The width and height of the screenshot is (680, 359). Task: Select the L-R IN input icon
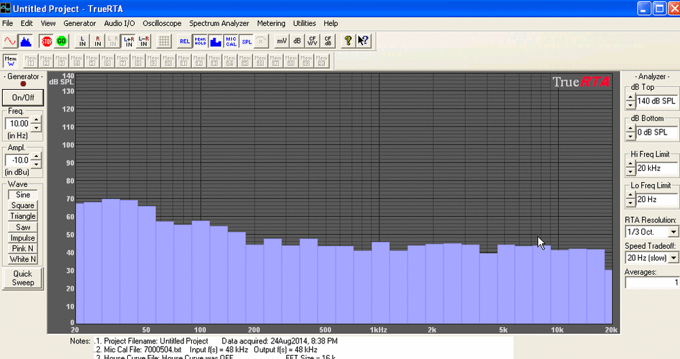click(x=143, y=41)
